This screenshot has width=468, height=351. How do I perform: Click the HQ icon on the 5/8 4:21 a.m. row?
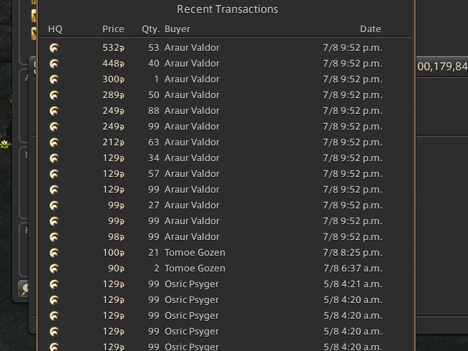(54, 284)
